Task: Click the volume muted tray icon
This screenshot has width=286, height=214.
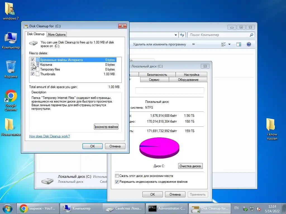Action: point(258,209)
